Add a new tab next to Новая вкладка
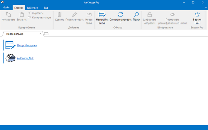The height and width of the screenshot is (130, 208). (x=46, y=33)
